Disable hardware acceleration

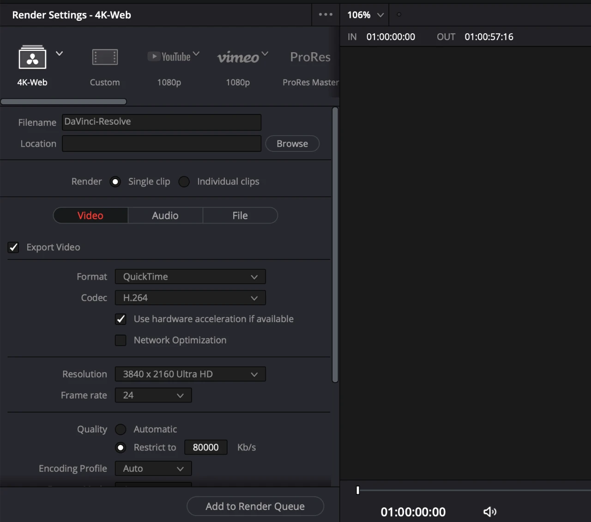tap(121, 319)
